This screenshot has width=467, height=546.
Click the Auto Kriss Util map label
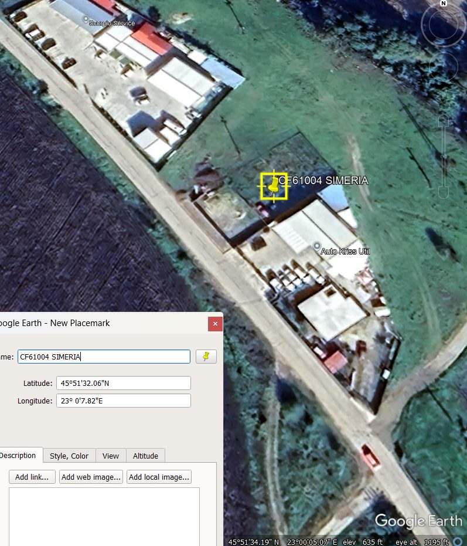click(x=345, y=251)
